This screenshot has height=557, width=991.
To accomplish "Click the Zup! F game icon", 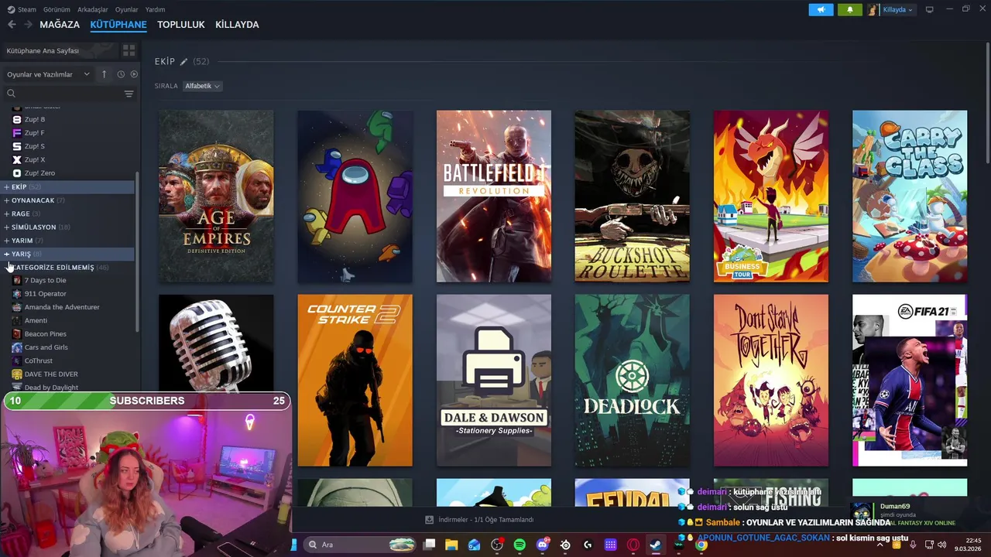I will pyautogui.click(x=17, y=132).
